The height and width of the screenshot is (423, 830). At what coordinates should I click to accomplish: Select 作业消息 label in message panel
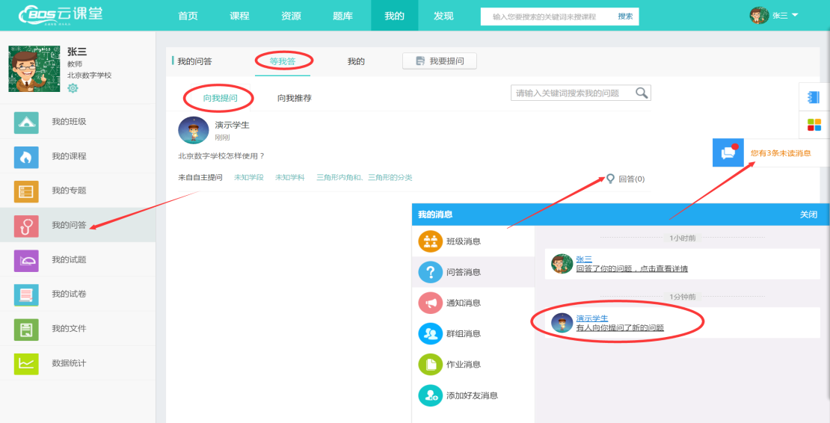point(464,364)
